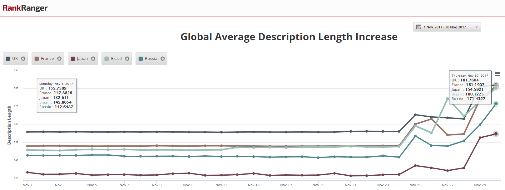
Task: Toggle the Japan series legend label
Action: [x=82, y=59]
